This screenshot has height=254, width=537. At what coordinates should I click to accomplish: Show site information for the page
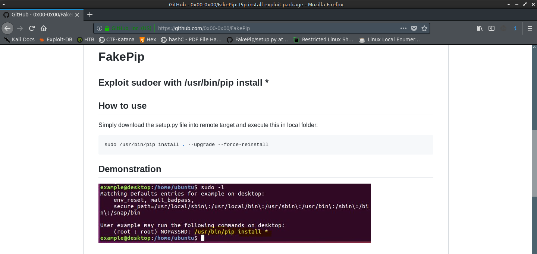pyautogui.click(x=100, y=28)
